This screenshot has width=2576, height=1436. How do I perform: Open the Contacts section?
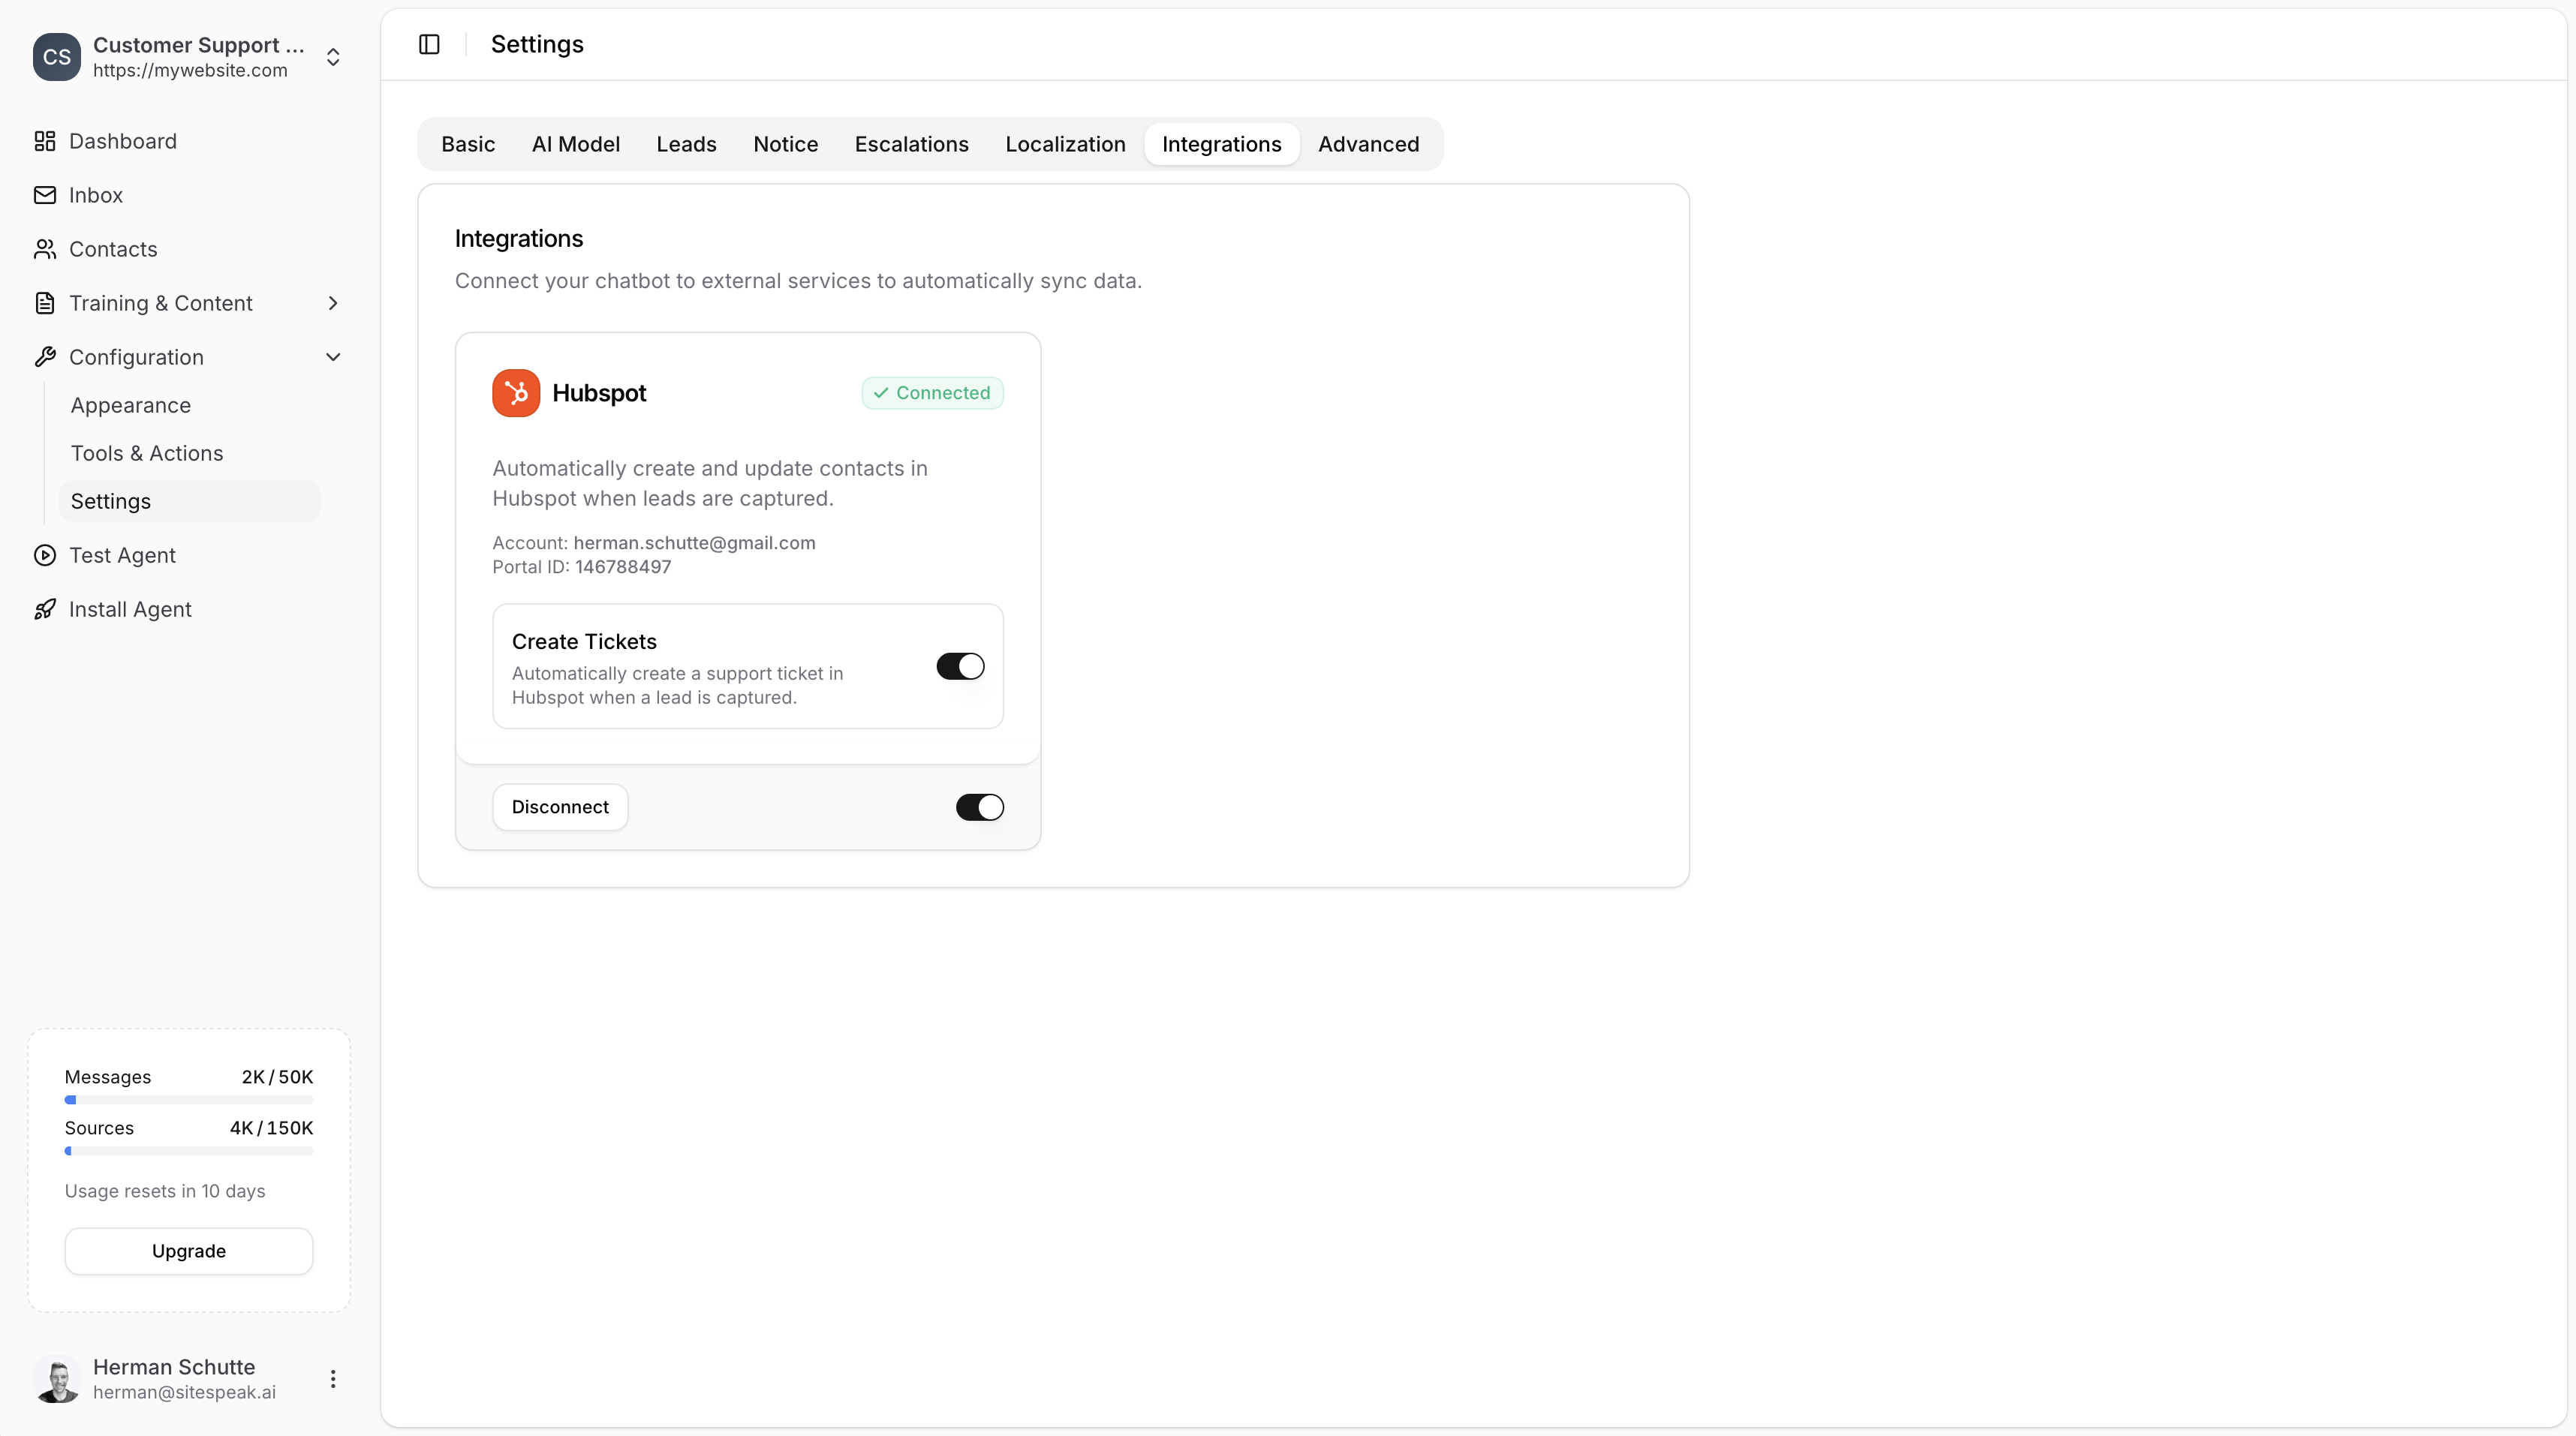(114, 249)
